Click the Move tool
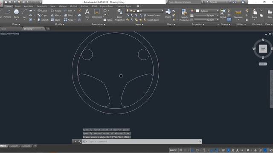Image resolution: width=273 pixels, height=153 pixels. (42, 11)
